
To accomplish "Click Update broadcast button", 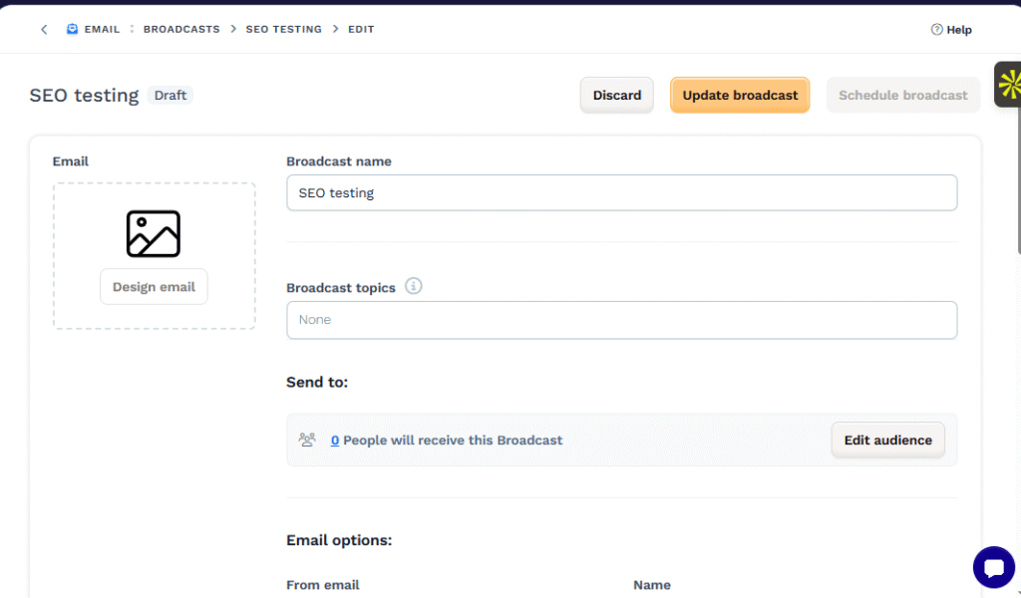I will tap(740, 95).
